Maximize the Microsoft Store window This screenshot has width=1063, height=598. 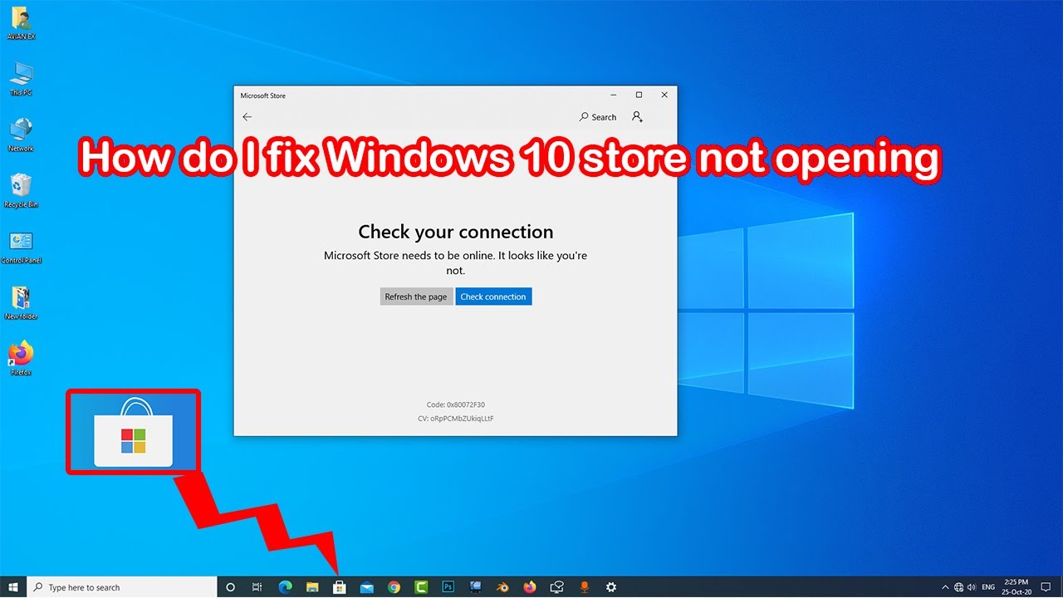pos(639,95)
